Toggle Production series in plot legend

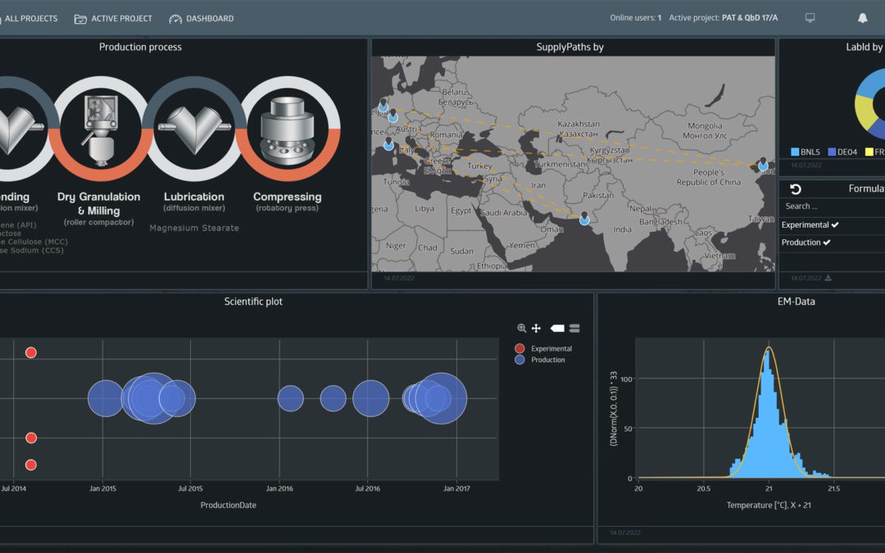(x=540, y=360)
